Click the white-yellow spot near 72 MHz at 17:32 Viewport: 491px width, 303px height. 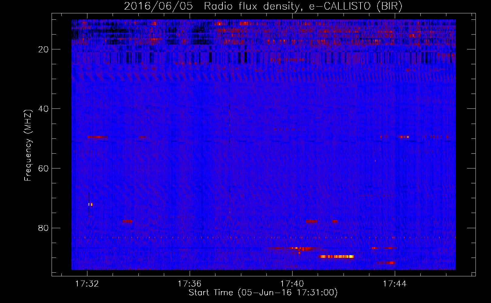(90, 205)
